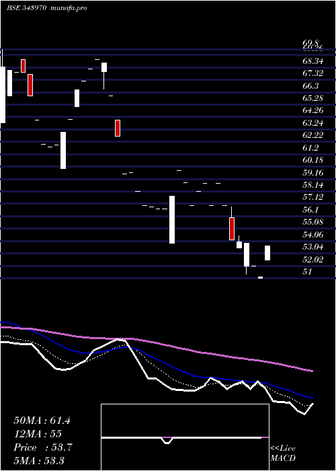Click the 52.02 price axis label
Image resolution: width=336 pixels, height=471 pixels.
click(x=312, y=259)
